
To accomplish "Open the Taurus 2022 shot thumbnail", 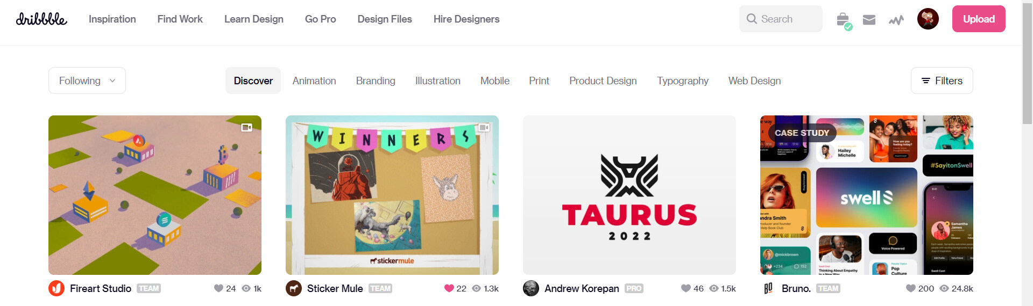I will (x=629, y=195).
